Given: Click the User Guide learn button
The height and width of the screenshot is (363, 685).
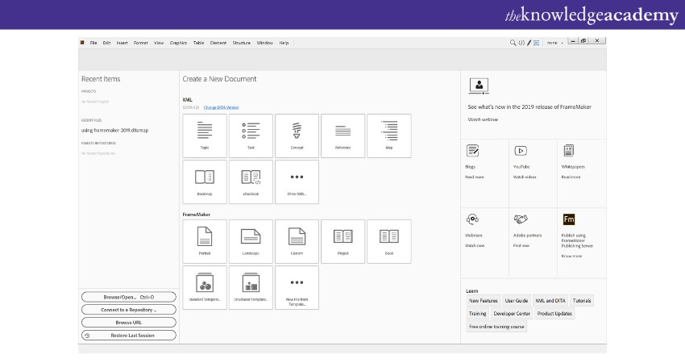Looking at the screenshot, I should (x=516, y=301).
